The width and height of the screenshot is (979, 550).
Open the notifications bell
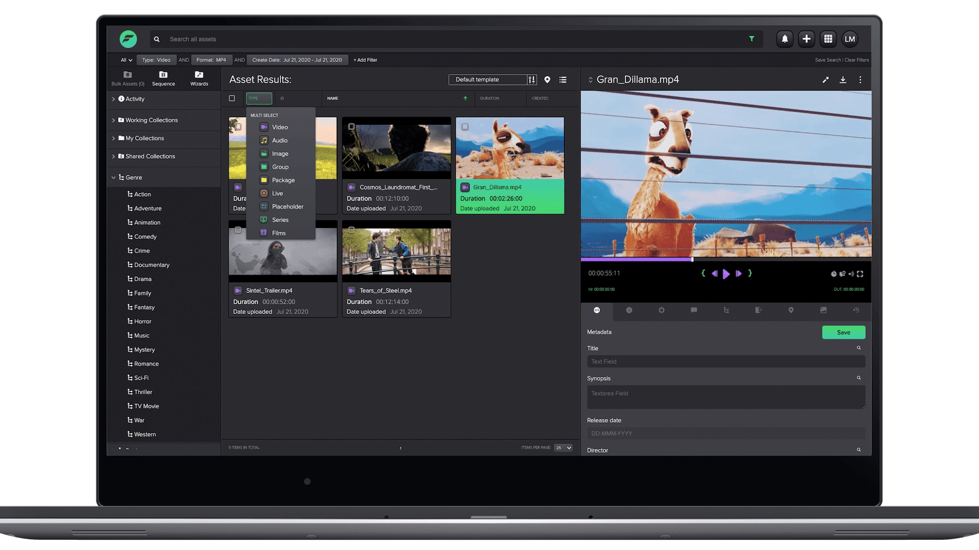pyautogui.click(x=785, y=39)
